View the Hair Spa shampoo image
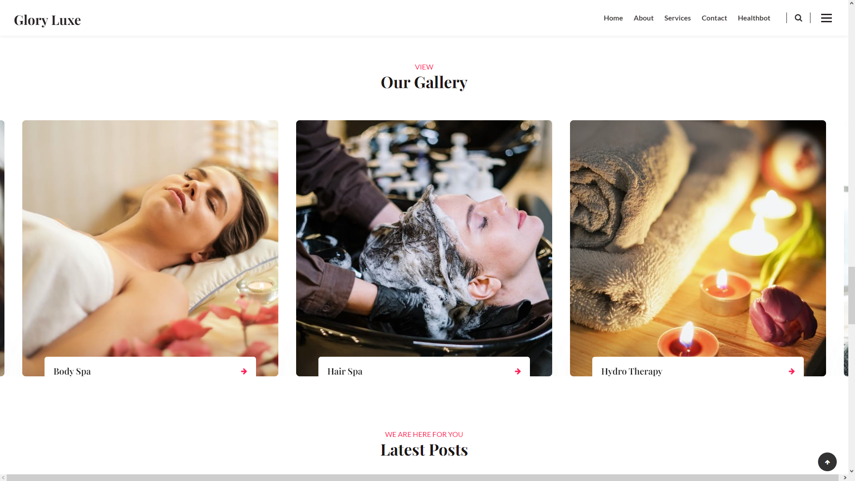 424,238
